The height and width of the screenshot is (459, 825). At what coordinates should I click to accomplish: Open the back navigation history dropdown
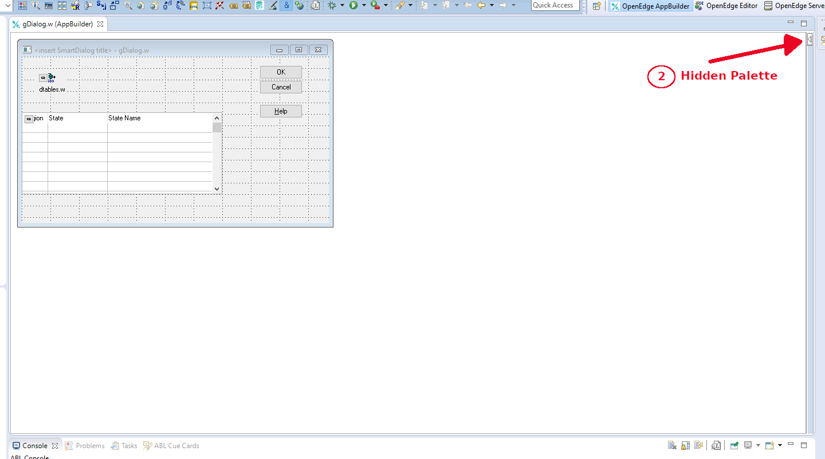(x=492, y=5)
